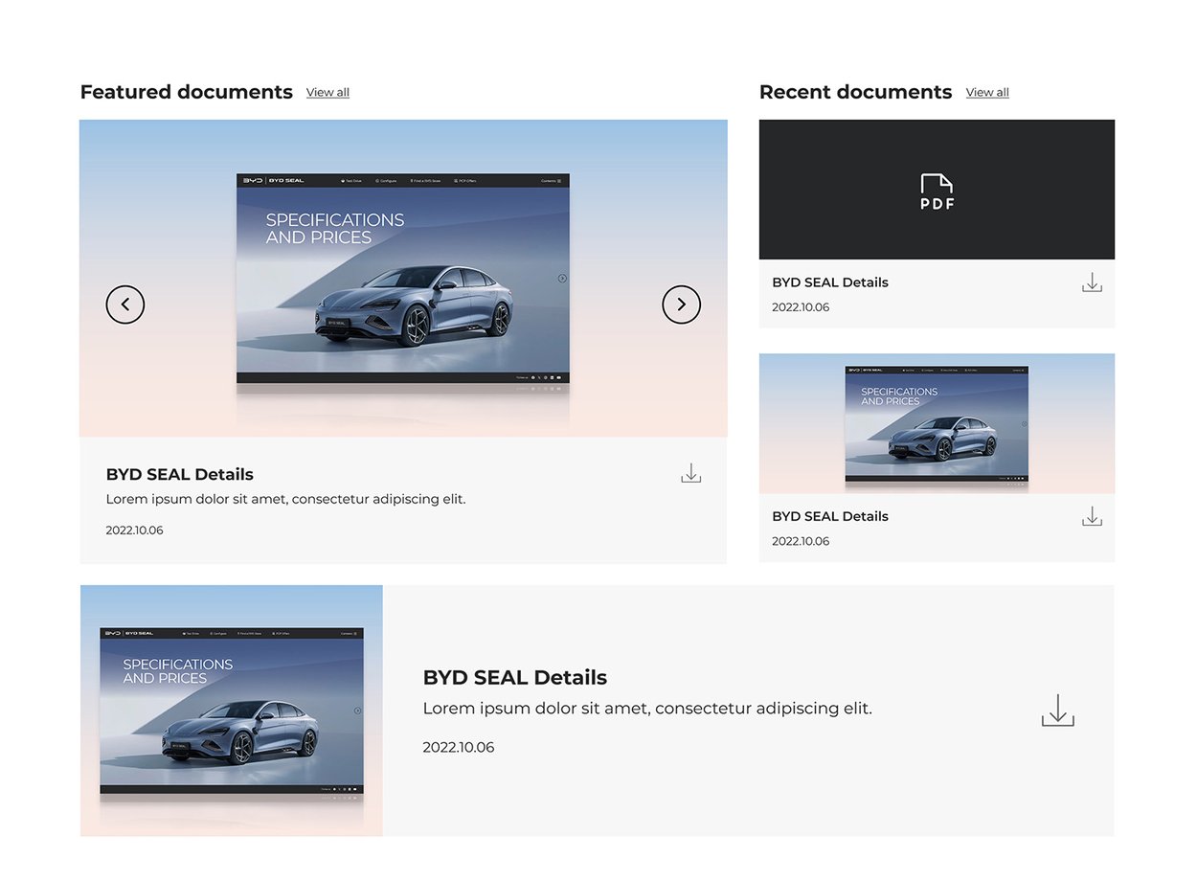Click the bottom card car specifications thumbnail
Screen dimensions: 1197x880
[232, 711]
